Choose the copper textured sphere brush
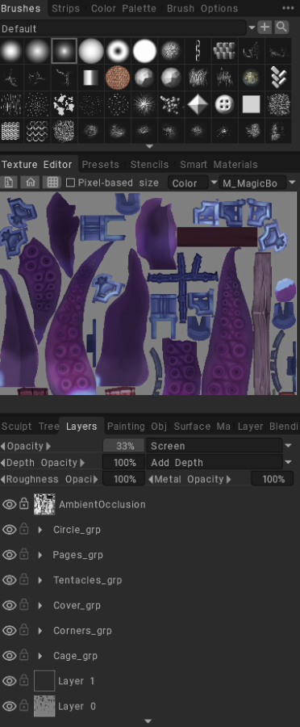 tap(118, 77)
